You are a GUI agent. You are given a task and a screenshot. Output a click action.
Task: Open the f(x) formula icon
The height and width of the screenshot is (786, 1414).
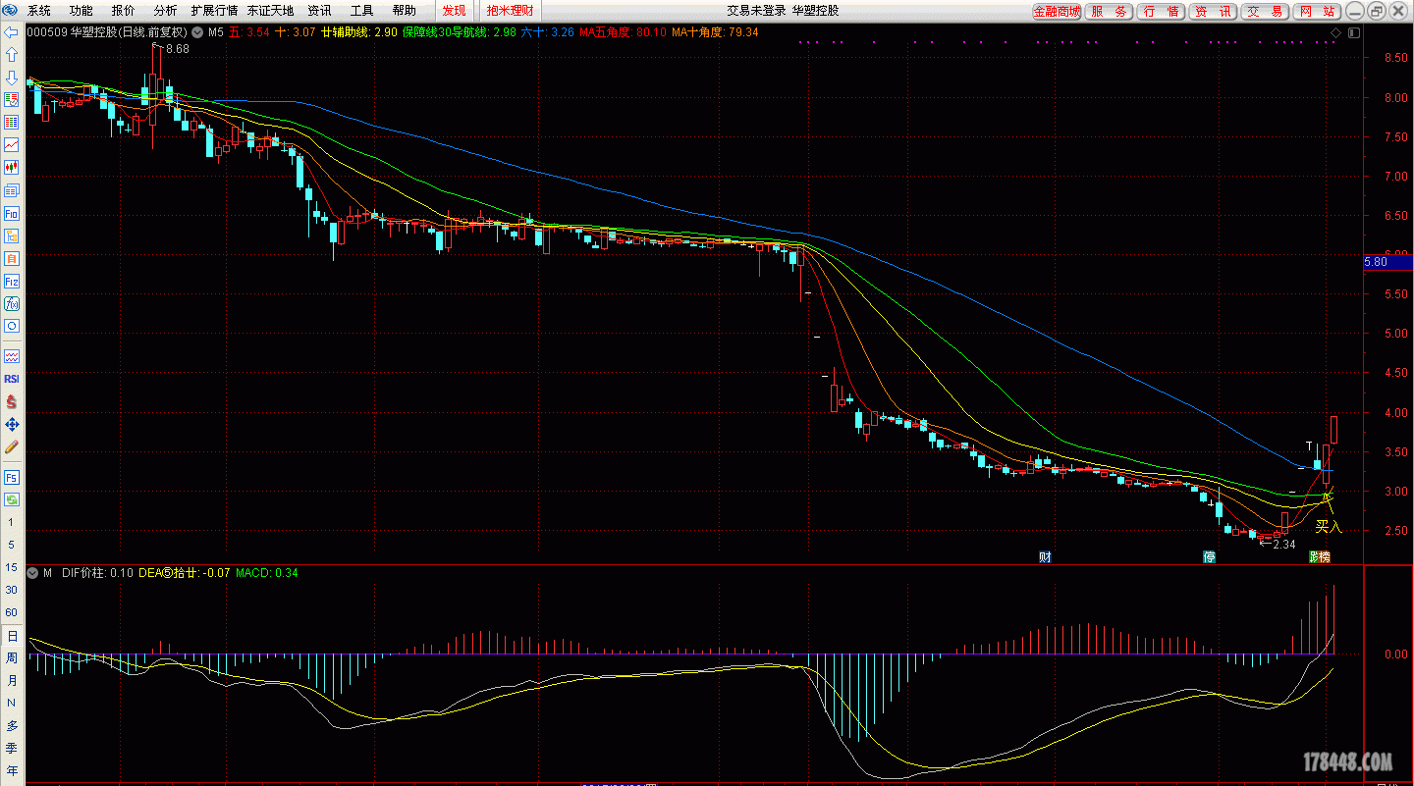[12, 303]
